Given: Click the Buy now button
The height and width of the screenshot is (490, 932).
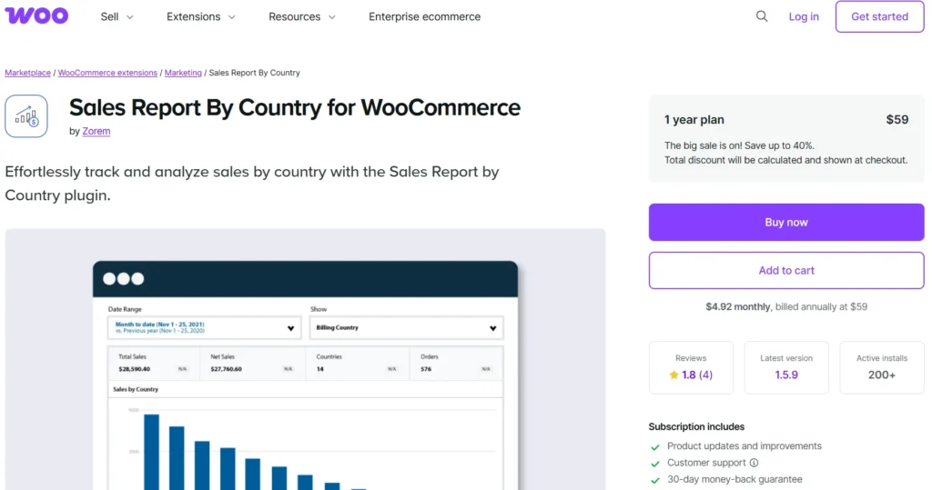Looking at the screenshot, I should click(786, 222).
